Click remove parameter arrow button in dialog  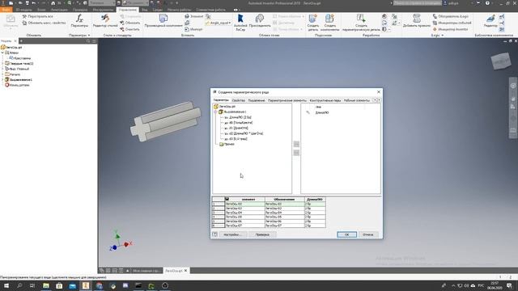coord(296,153)
